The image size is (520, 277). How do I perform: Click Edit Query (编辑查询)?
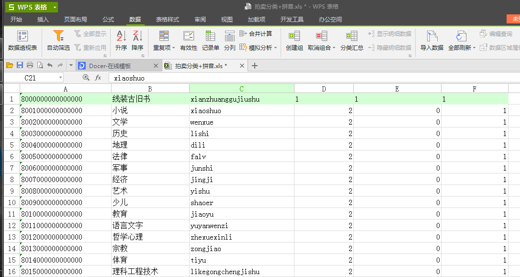pyautogui.click(x=496, y=34)
